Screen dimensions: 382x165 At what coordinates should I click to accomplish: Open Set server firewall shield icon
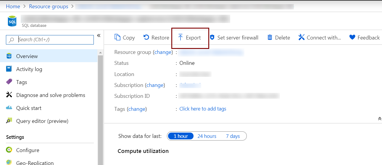[x=212, y=37]
